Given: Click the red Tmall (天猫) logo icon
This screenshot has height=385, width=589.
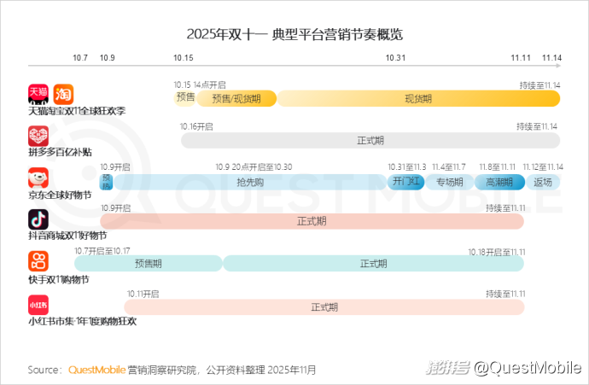Looking at the screenshot, I should (x=38, y=92).
